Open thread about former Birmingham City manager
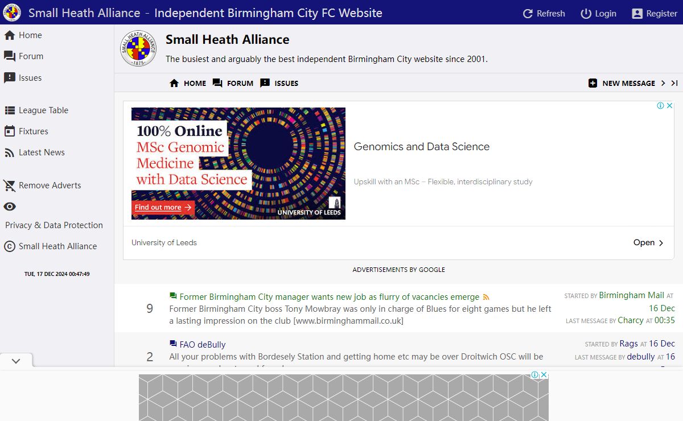The height and width of the screenshot is (421, 683). coord(330,297)
